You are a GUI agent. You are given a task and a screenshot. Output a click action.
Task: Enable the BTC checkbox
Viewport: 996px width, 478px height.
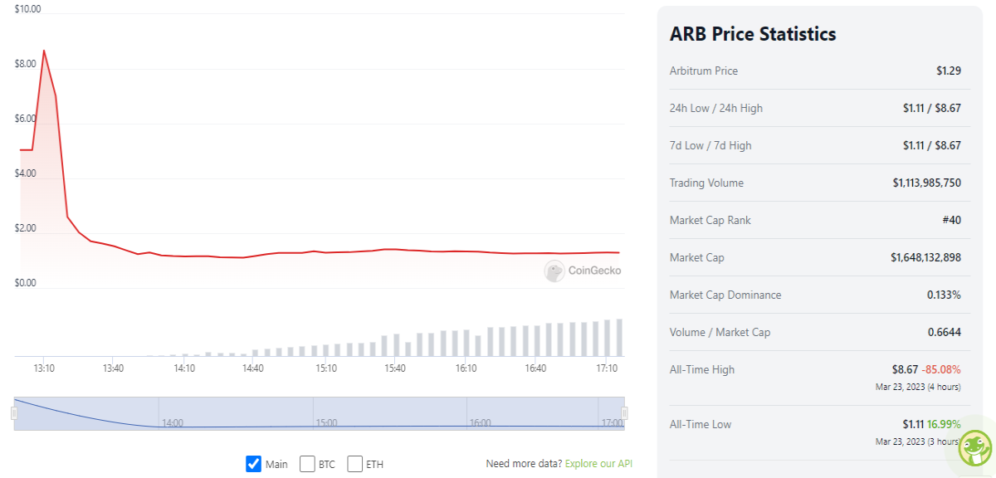307,464
